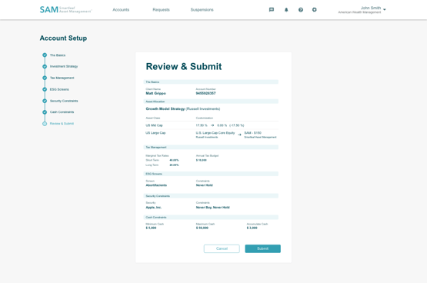Click client name Matt Grippo
427x283 pixels.
coord(155,93)
